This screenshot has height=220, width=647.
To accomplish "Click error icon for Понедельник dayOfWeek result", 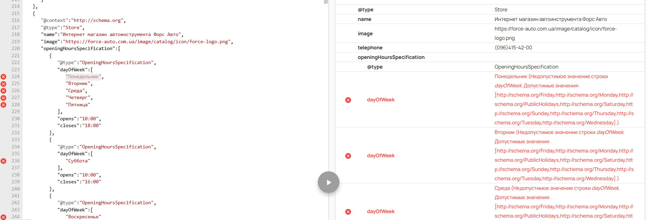I will (348, 100).
